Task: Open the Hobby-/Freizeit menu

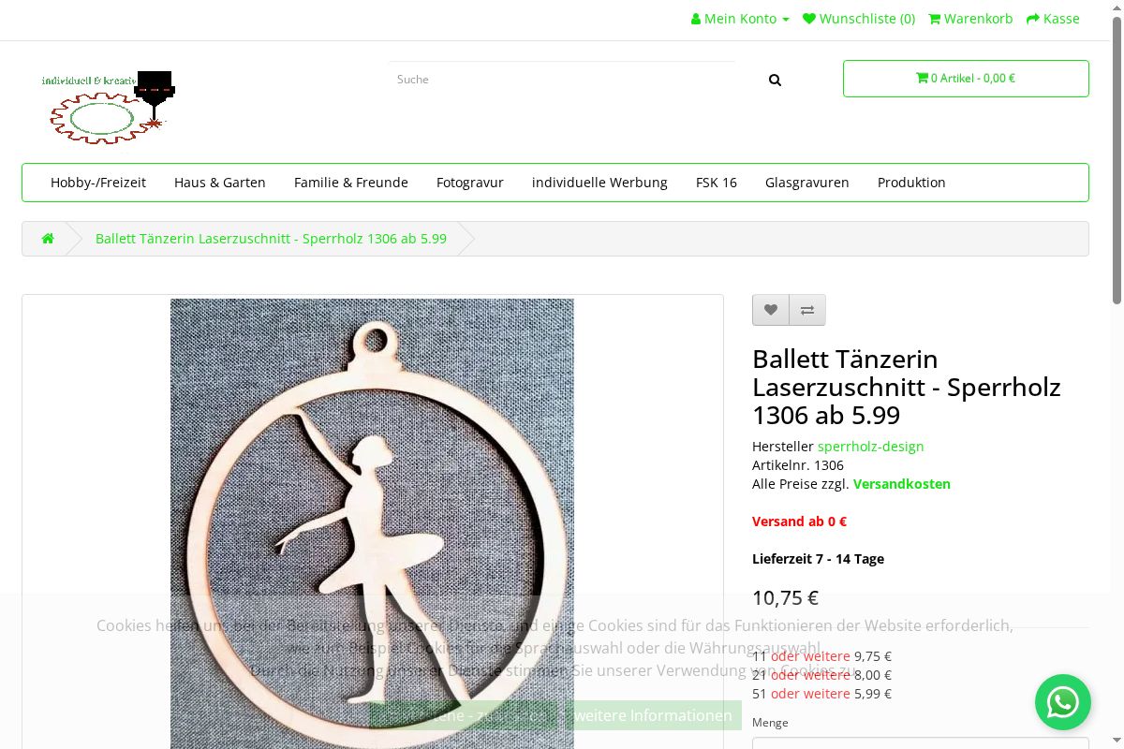Action: click(x=98, y=183)
